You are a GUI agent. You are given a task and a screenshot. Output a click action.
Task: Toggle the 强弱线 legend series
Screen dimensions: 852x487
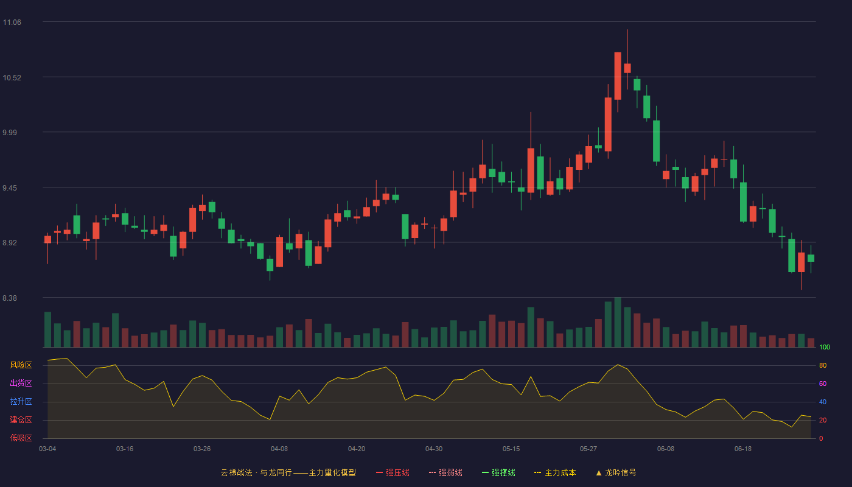pyautogui.click(x=445, y=472)
